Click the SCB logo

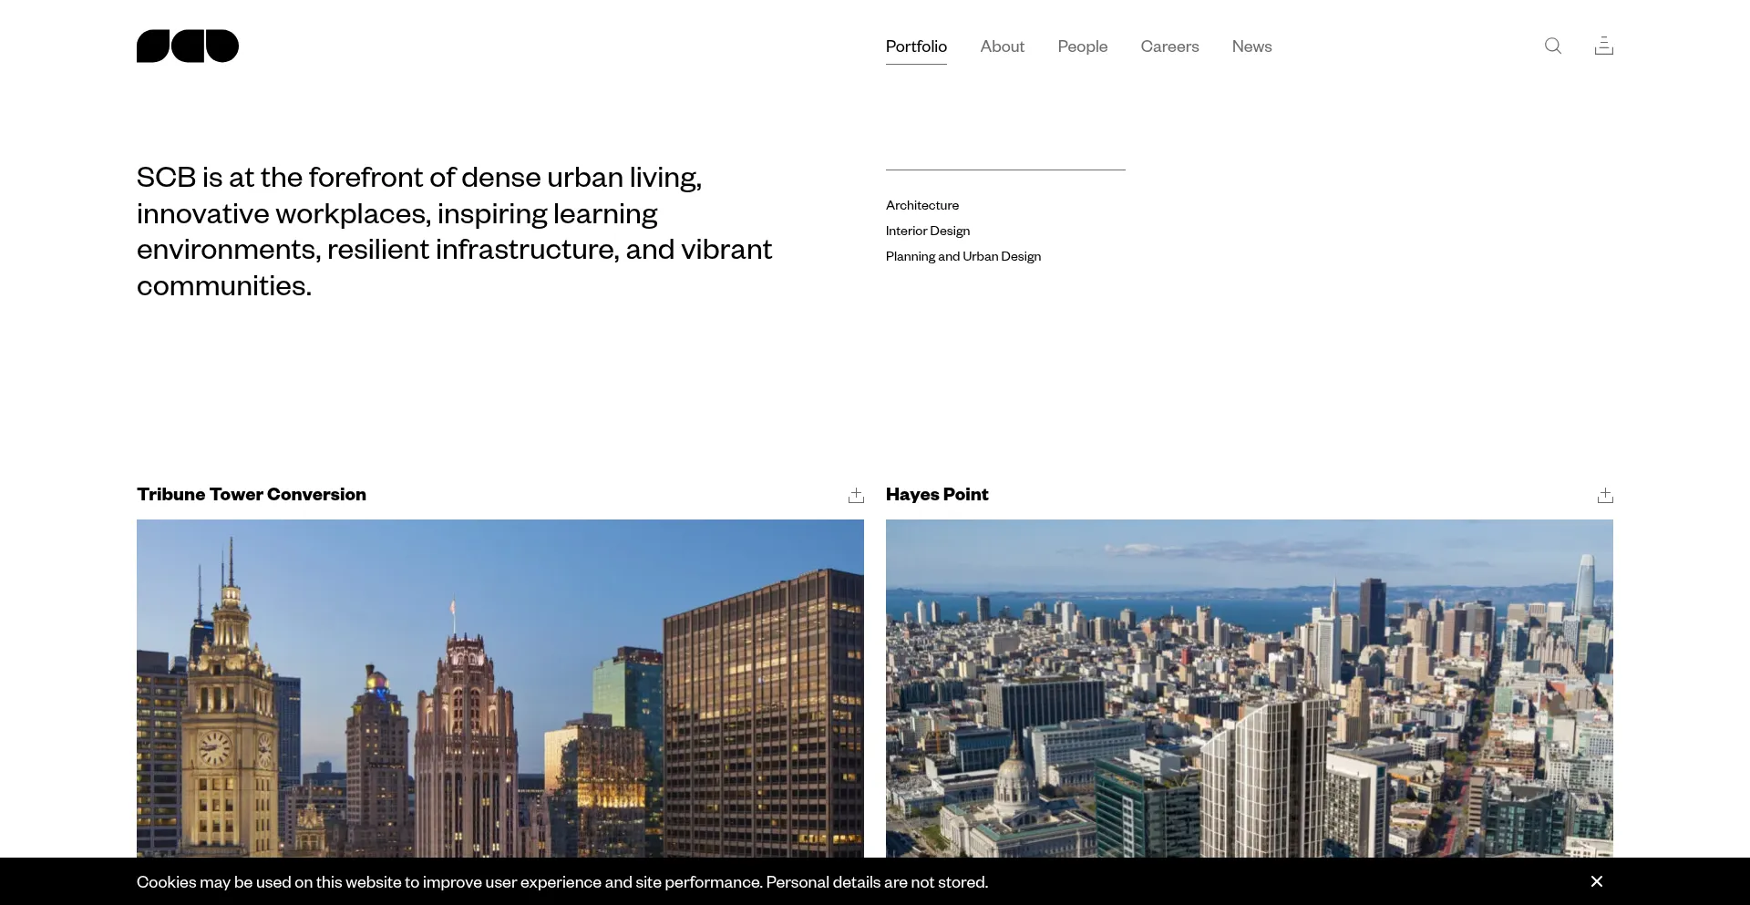click(188, 46)
